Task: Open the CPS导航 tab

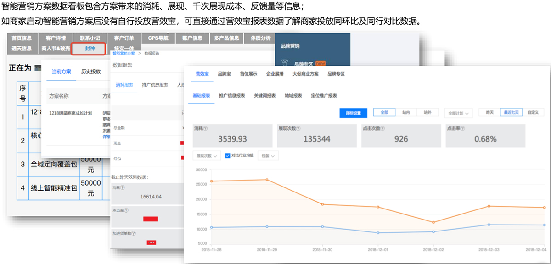Action: point(158,38)
